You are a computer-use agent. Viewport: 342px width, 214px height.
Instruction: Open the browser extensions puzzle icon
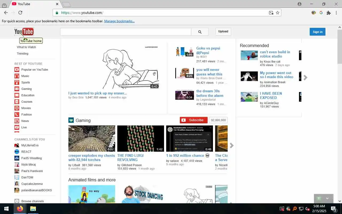(x=329, y=13)
